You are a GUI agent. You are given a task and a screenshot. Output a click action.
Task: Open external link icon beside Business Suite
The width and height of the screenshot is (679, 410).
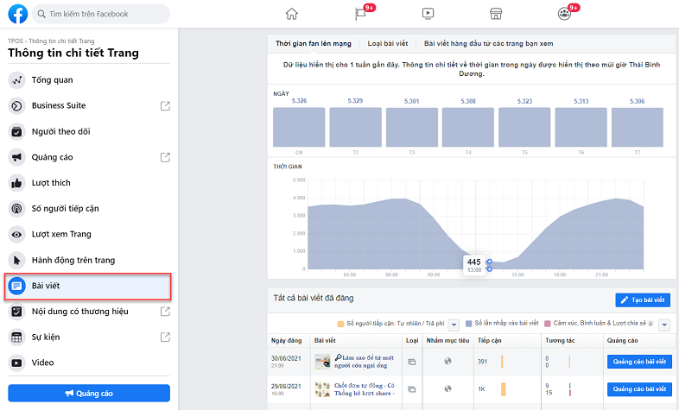[x=165, y=106]
